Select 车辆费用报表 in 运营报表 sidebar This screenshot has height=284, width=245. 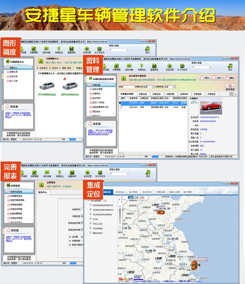[15, 196]
